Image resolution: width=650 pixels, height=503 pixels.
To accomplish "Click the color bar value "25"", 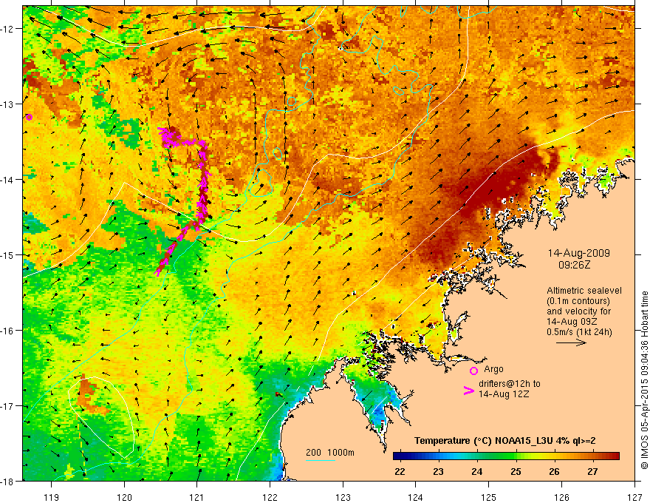I will (516, 471).
